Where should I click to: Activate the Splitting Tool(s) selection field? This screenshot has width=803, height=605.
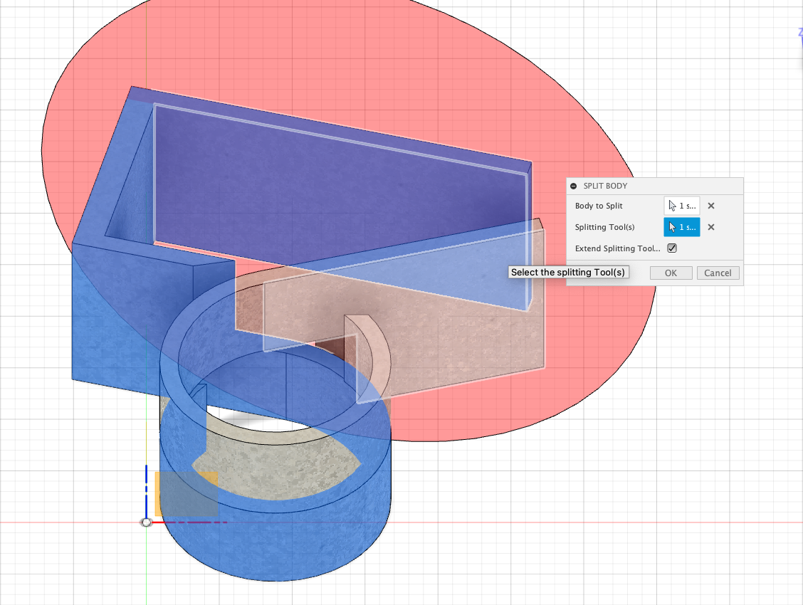681,227
